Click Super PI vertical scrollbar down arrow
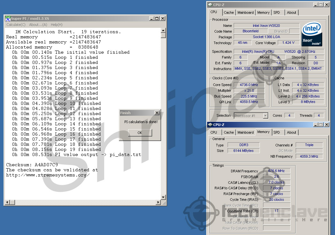This screenshot has width=335, height=235. pyautogui.click(x=163, y=197)
